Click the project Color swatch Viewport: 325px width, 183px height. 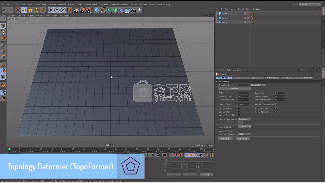pos(240,122)
